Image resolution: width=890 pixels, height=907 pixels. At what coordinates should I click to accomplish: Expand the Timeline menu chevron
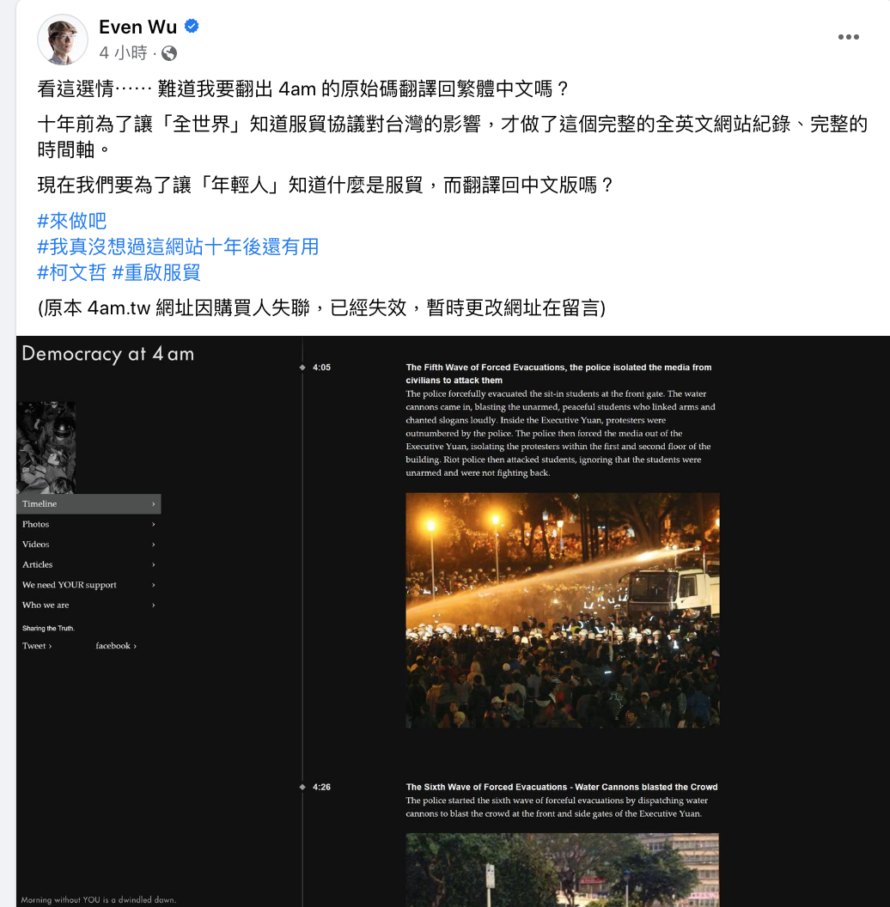click(x=154, y=504)
